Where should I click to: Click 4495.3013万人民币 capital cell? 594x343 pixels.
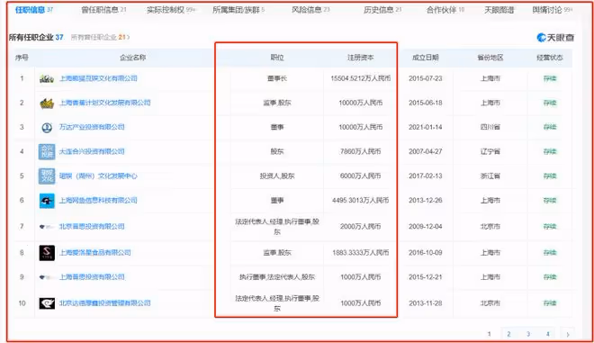coord(360,200)
